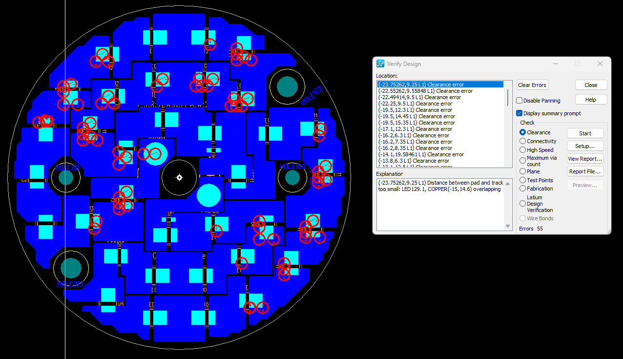Open Setup... for the check
Image resolution: width=623 pixels, height=359 pixels.
pyautogui.click(x=585, y=146)
